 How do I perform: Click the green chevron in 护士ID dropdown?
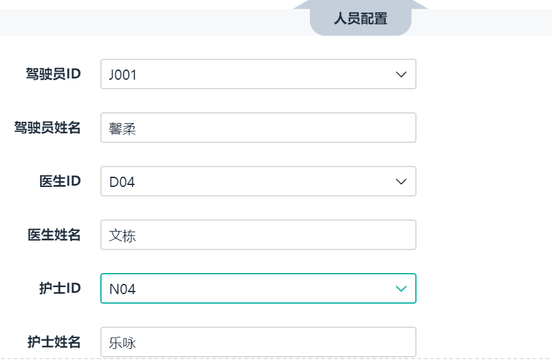401,289
